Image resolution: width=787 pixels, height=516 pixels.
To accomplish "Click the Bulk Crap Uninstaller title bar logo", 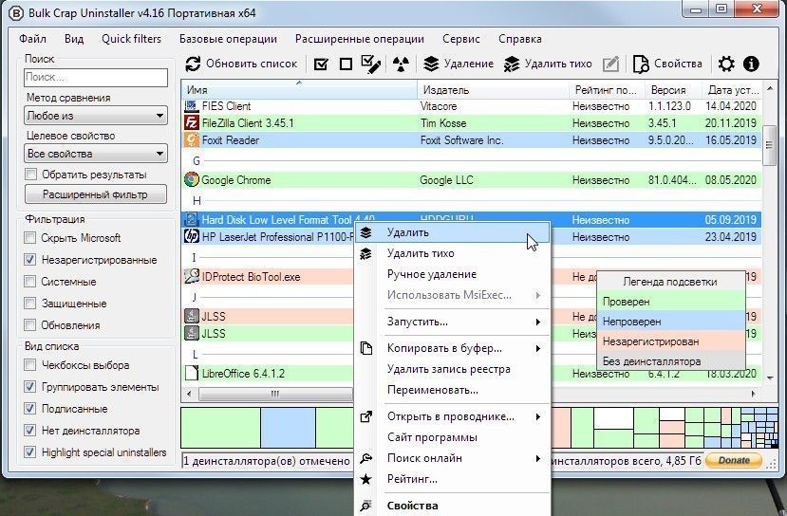I will 16,13.
